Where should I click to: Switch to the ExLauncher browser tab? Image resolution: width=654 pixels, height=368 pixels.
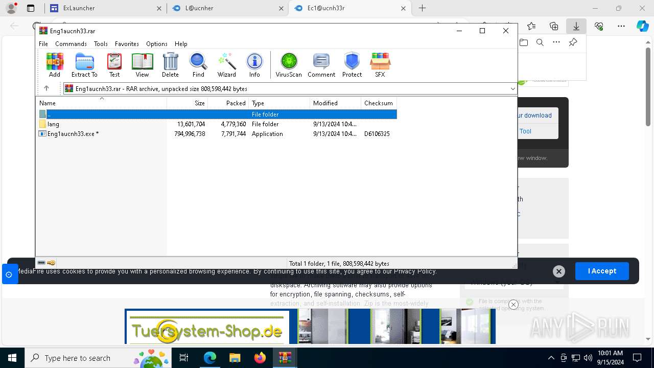105,8
